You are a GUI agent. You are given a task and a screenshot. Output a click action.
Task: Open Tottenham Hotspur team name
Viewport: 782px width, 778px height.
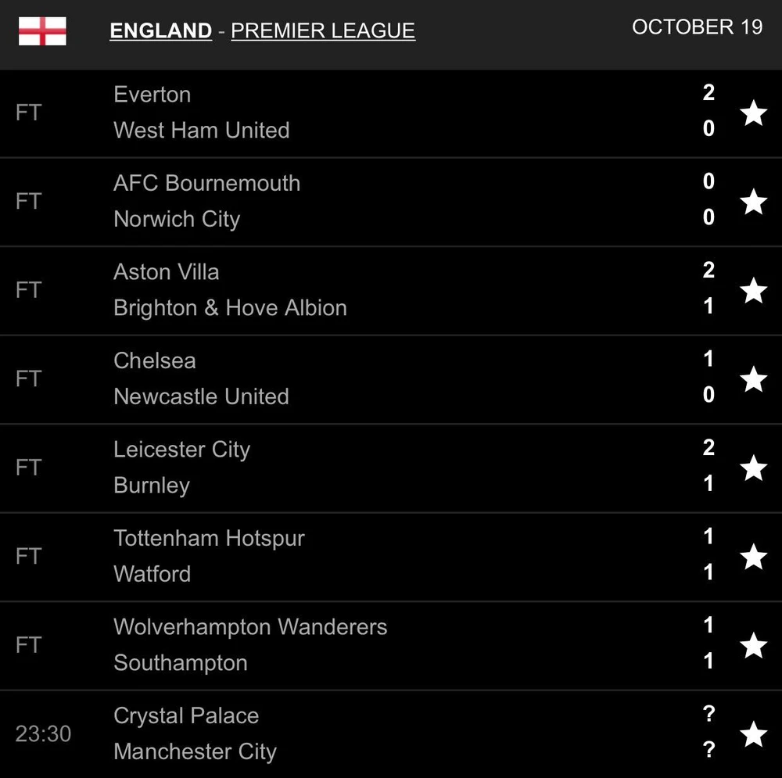[209, 539]
